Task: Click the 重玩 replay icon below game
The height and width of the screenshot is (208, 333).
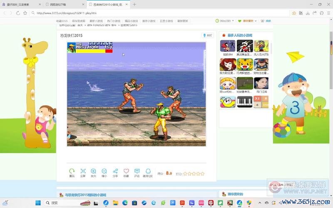Action: pos(72,171)
